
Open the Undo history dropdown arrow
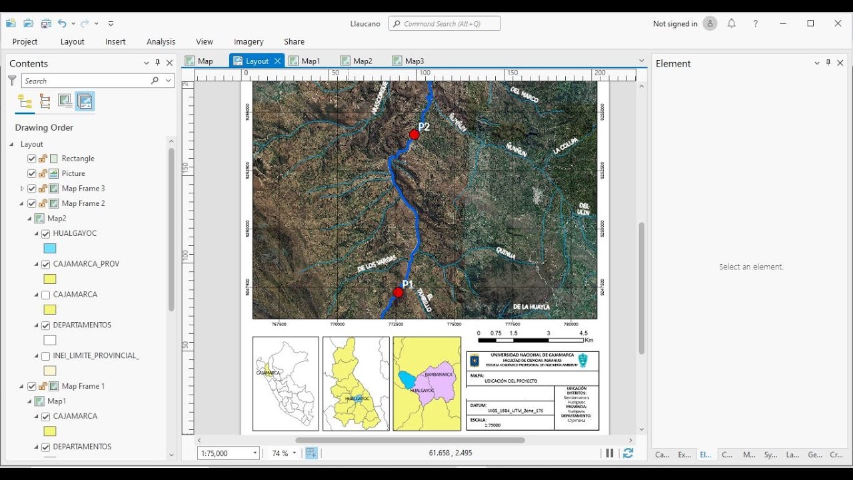tap(73, 24)
